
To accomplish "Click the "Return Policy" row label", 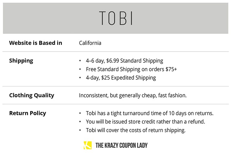I will tap(27, 113).
